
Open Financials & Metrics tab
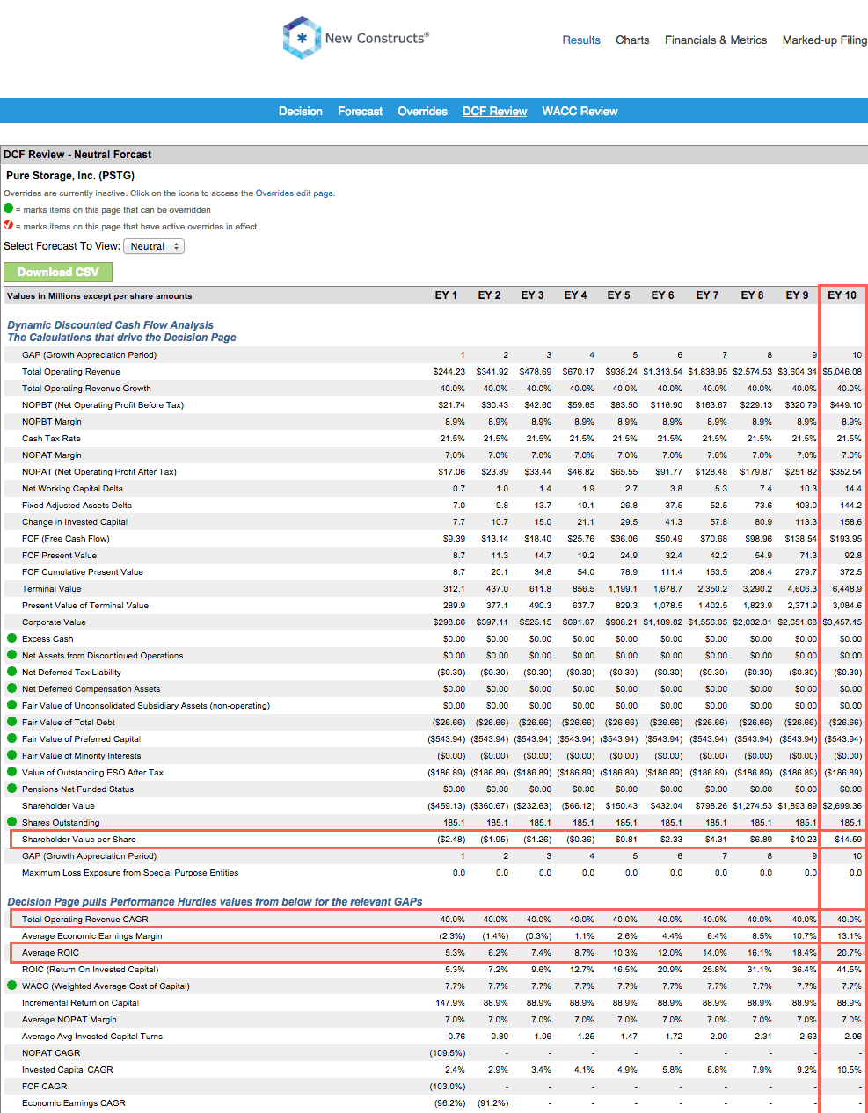pyautogui.click(x=716, y=40)
